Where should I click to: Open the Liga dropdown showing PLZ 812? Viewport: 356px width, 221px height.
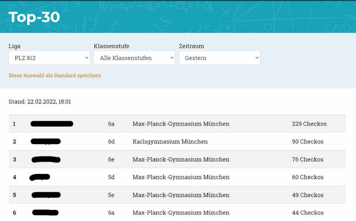click(x=49, y=58)
